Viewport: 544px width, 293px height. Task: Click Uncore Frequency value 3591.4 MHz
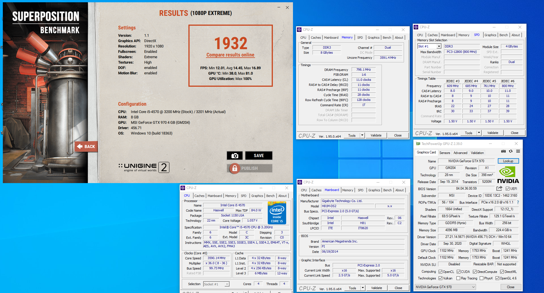(x=388, y=58)
